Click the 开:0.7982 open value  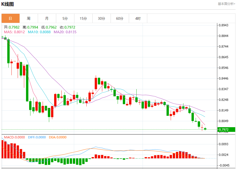coord(12,27)
